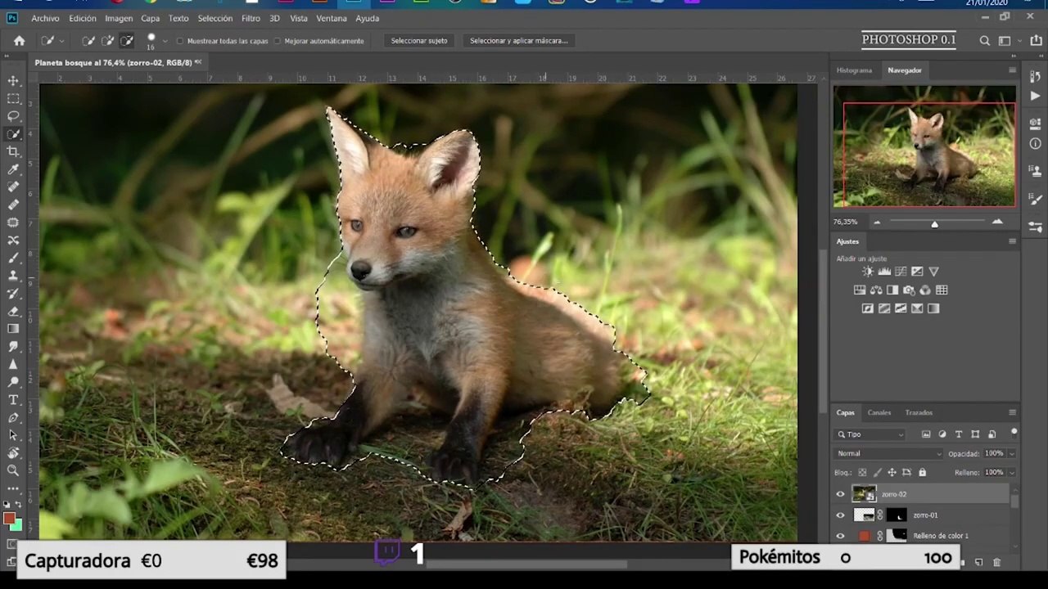
Task: Select the Rectangular Marquee tool
Action: coord(13,98)
